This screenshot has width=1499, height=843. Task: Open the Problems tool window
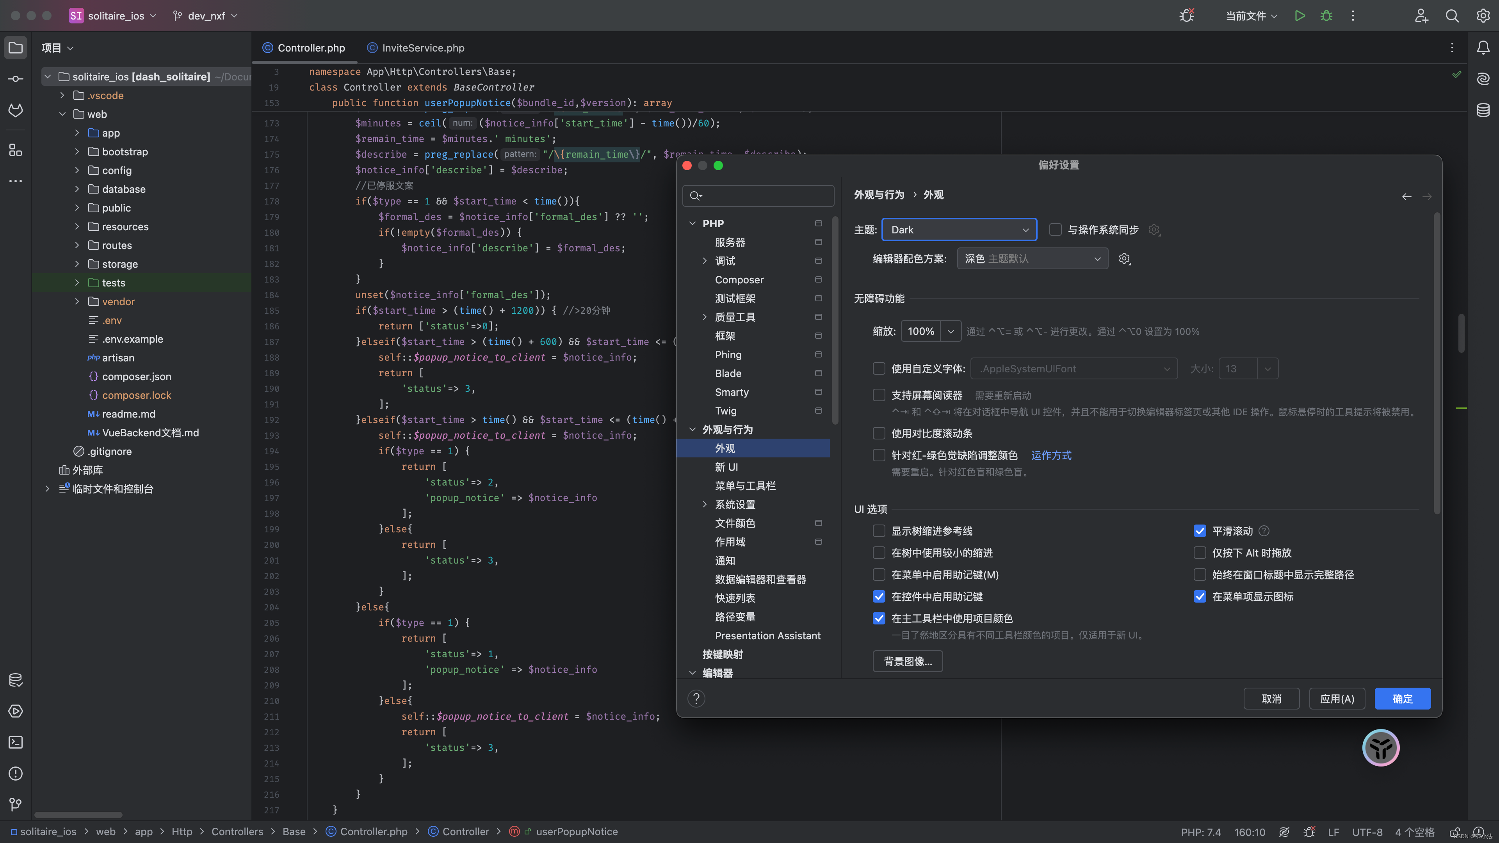16,774
